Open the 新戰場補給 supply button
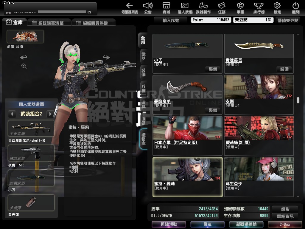 (246, 224)
